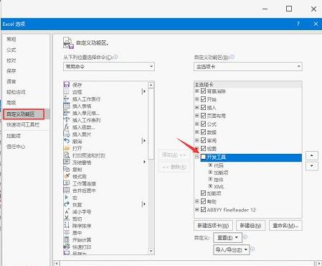
Task: Click the info icon beside 从下列位置选择命令 label
Action: [x=115, y=57]
